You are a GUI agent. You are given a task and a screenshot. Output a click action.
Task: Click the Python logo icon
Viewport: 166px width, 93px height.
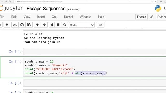coord(158,9)
